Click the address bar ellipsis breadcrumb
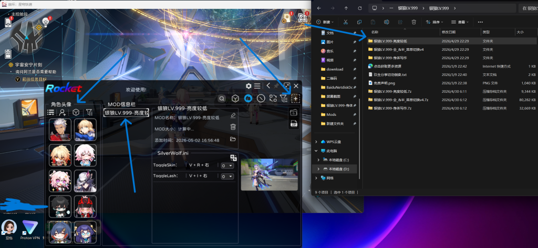This screenshot has height=248, width=538. tap(391, 8)
